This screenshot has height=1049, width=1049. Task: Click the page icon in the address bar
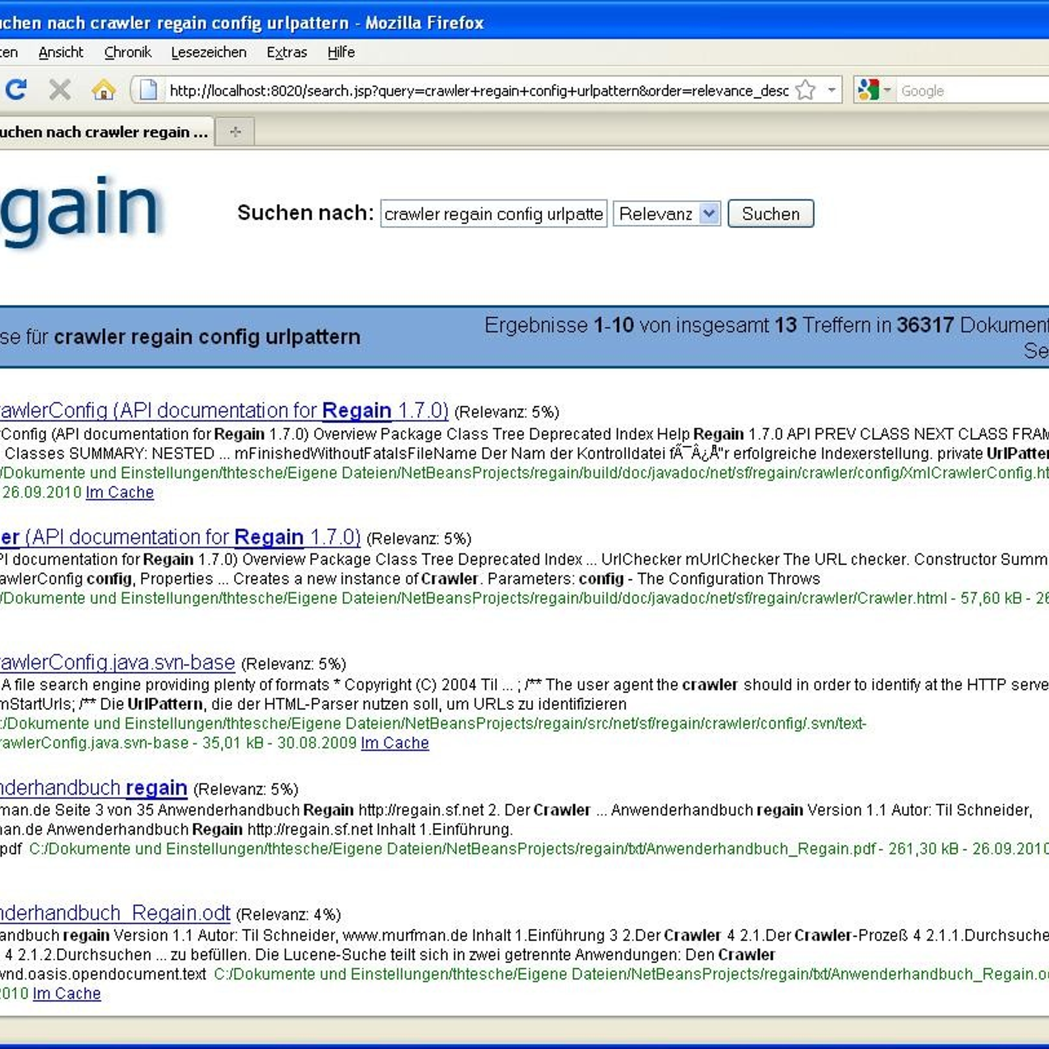point(149,90)
